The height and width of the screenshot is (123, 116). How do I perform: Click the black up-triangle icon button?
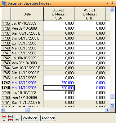[4, 120]
